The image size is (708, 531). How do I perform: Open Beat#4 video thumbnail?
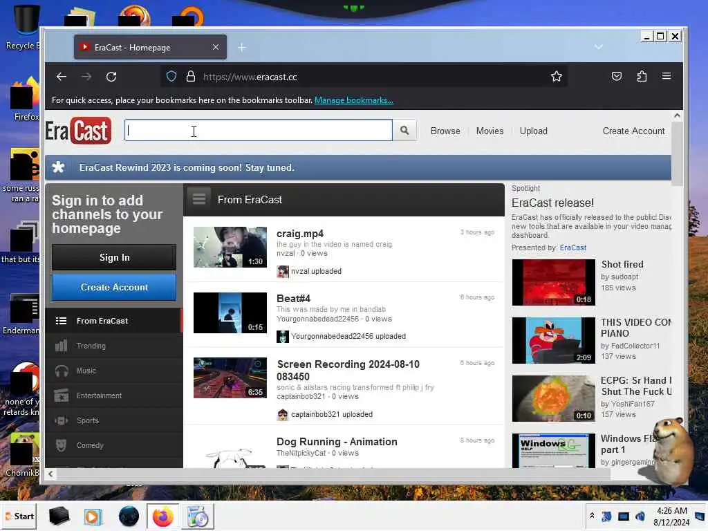click(230, 313)
